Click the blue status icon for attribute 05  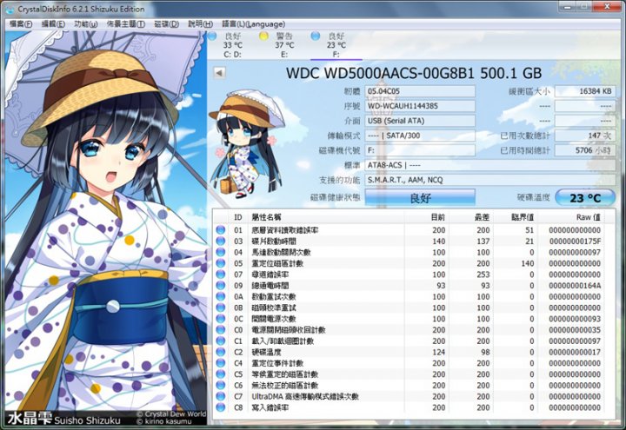[220, 263]
